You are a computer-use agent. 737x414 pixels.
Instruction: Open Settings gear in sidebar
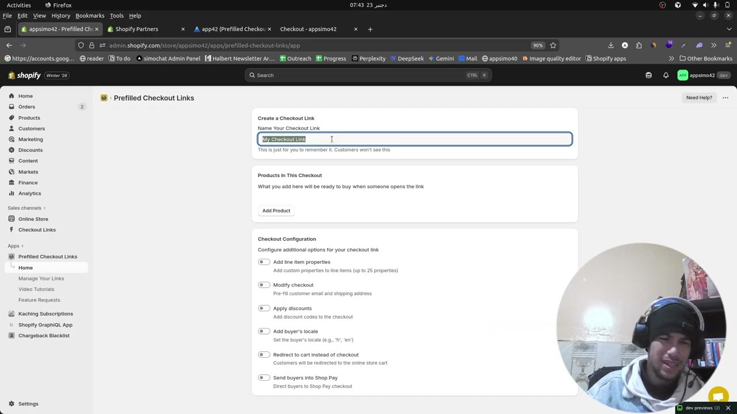[28, 404]
